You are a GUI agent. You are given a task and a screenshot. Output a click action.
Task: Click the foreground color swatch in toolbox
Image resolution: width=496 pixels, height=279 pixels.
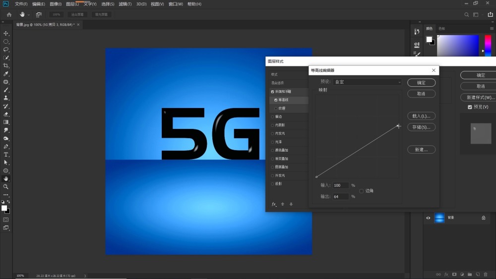click(4, 208)
